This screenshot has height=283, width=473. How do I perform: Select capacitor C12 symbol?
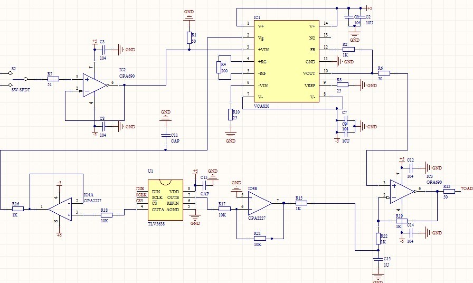[411, 168]
